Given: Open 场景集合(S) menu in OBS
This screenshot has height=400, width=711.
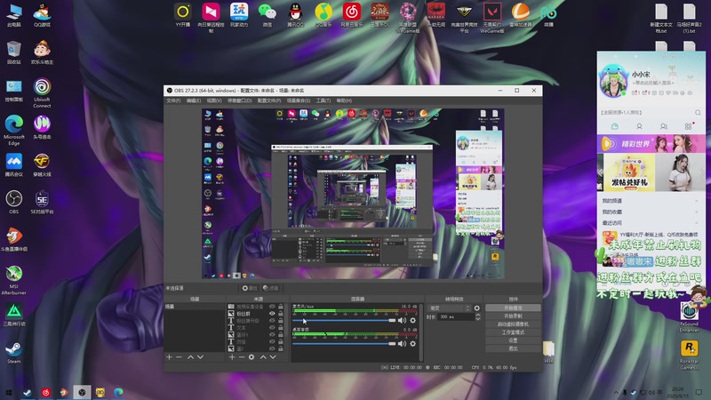Looking at the screenshot, I should [x=299, y=100].
